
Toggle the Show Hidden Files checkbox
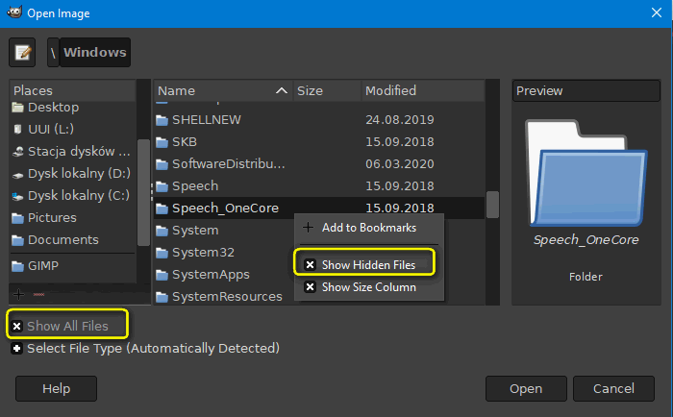coord(310,264)
